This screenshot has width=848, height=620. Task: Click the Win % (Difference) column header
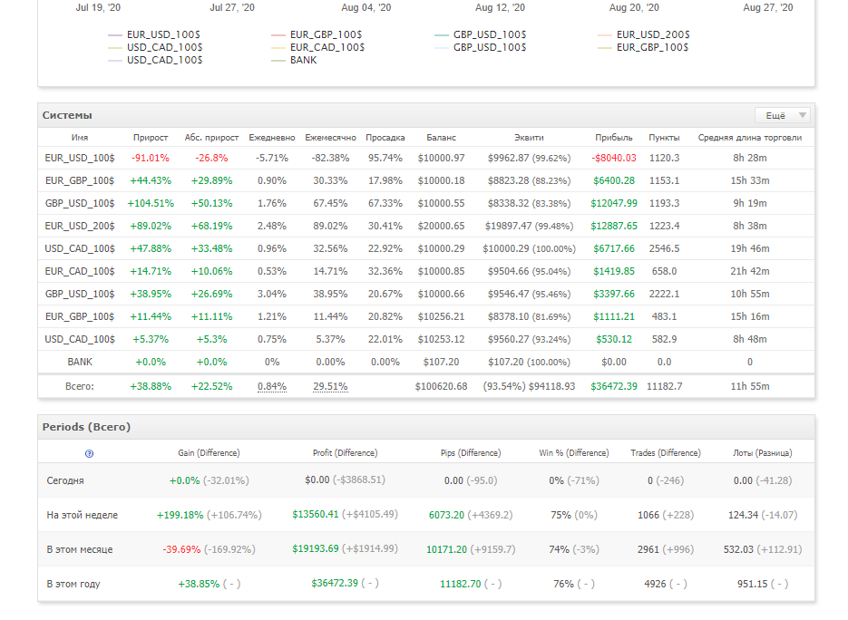[574, 453]
